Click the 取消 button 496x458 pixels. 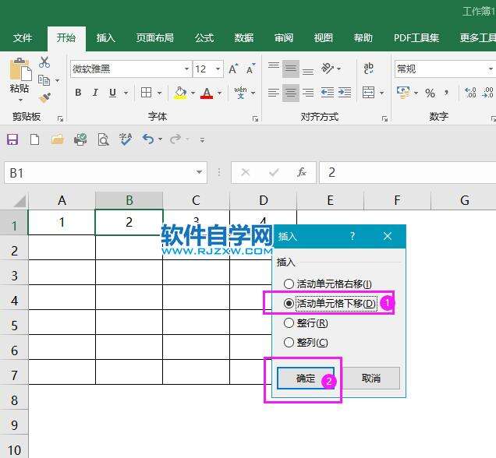[371, 378]
